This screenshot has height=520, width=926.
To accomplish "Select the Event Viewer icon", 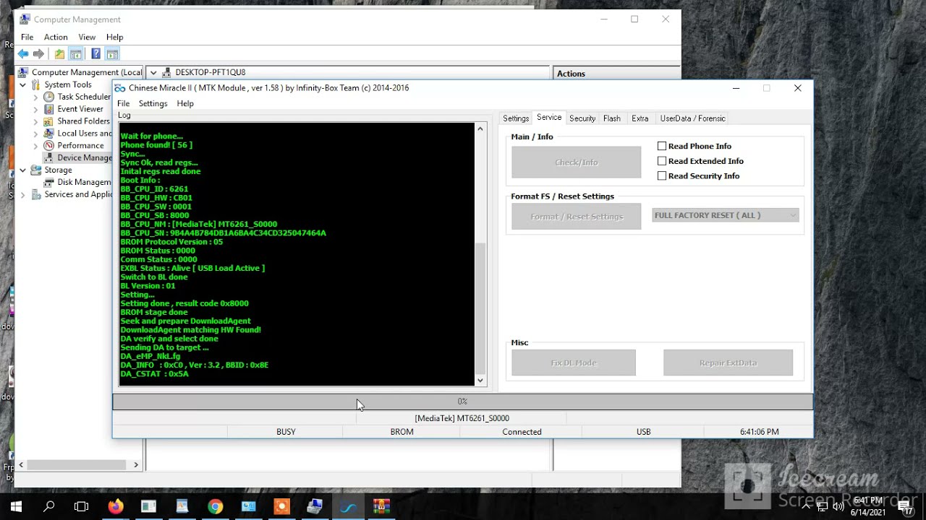I will [48, 109].
